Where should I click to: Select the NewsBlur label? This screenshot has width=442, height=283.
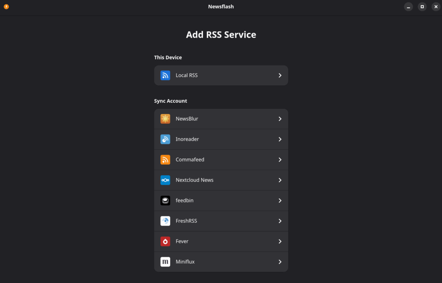click(187, 119)
